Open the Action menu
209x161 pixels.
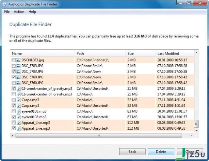point(19,12)
